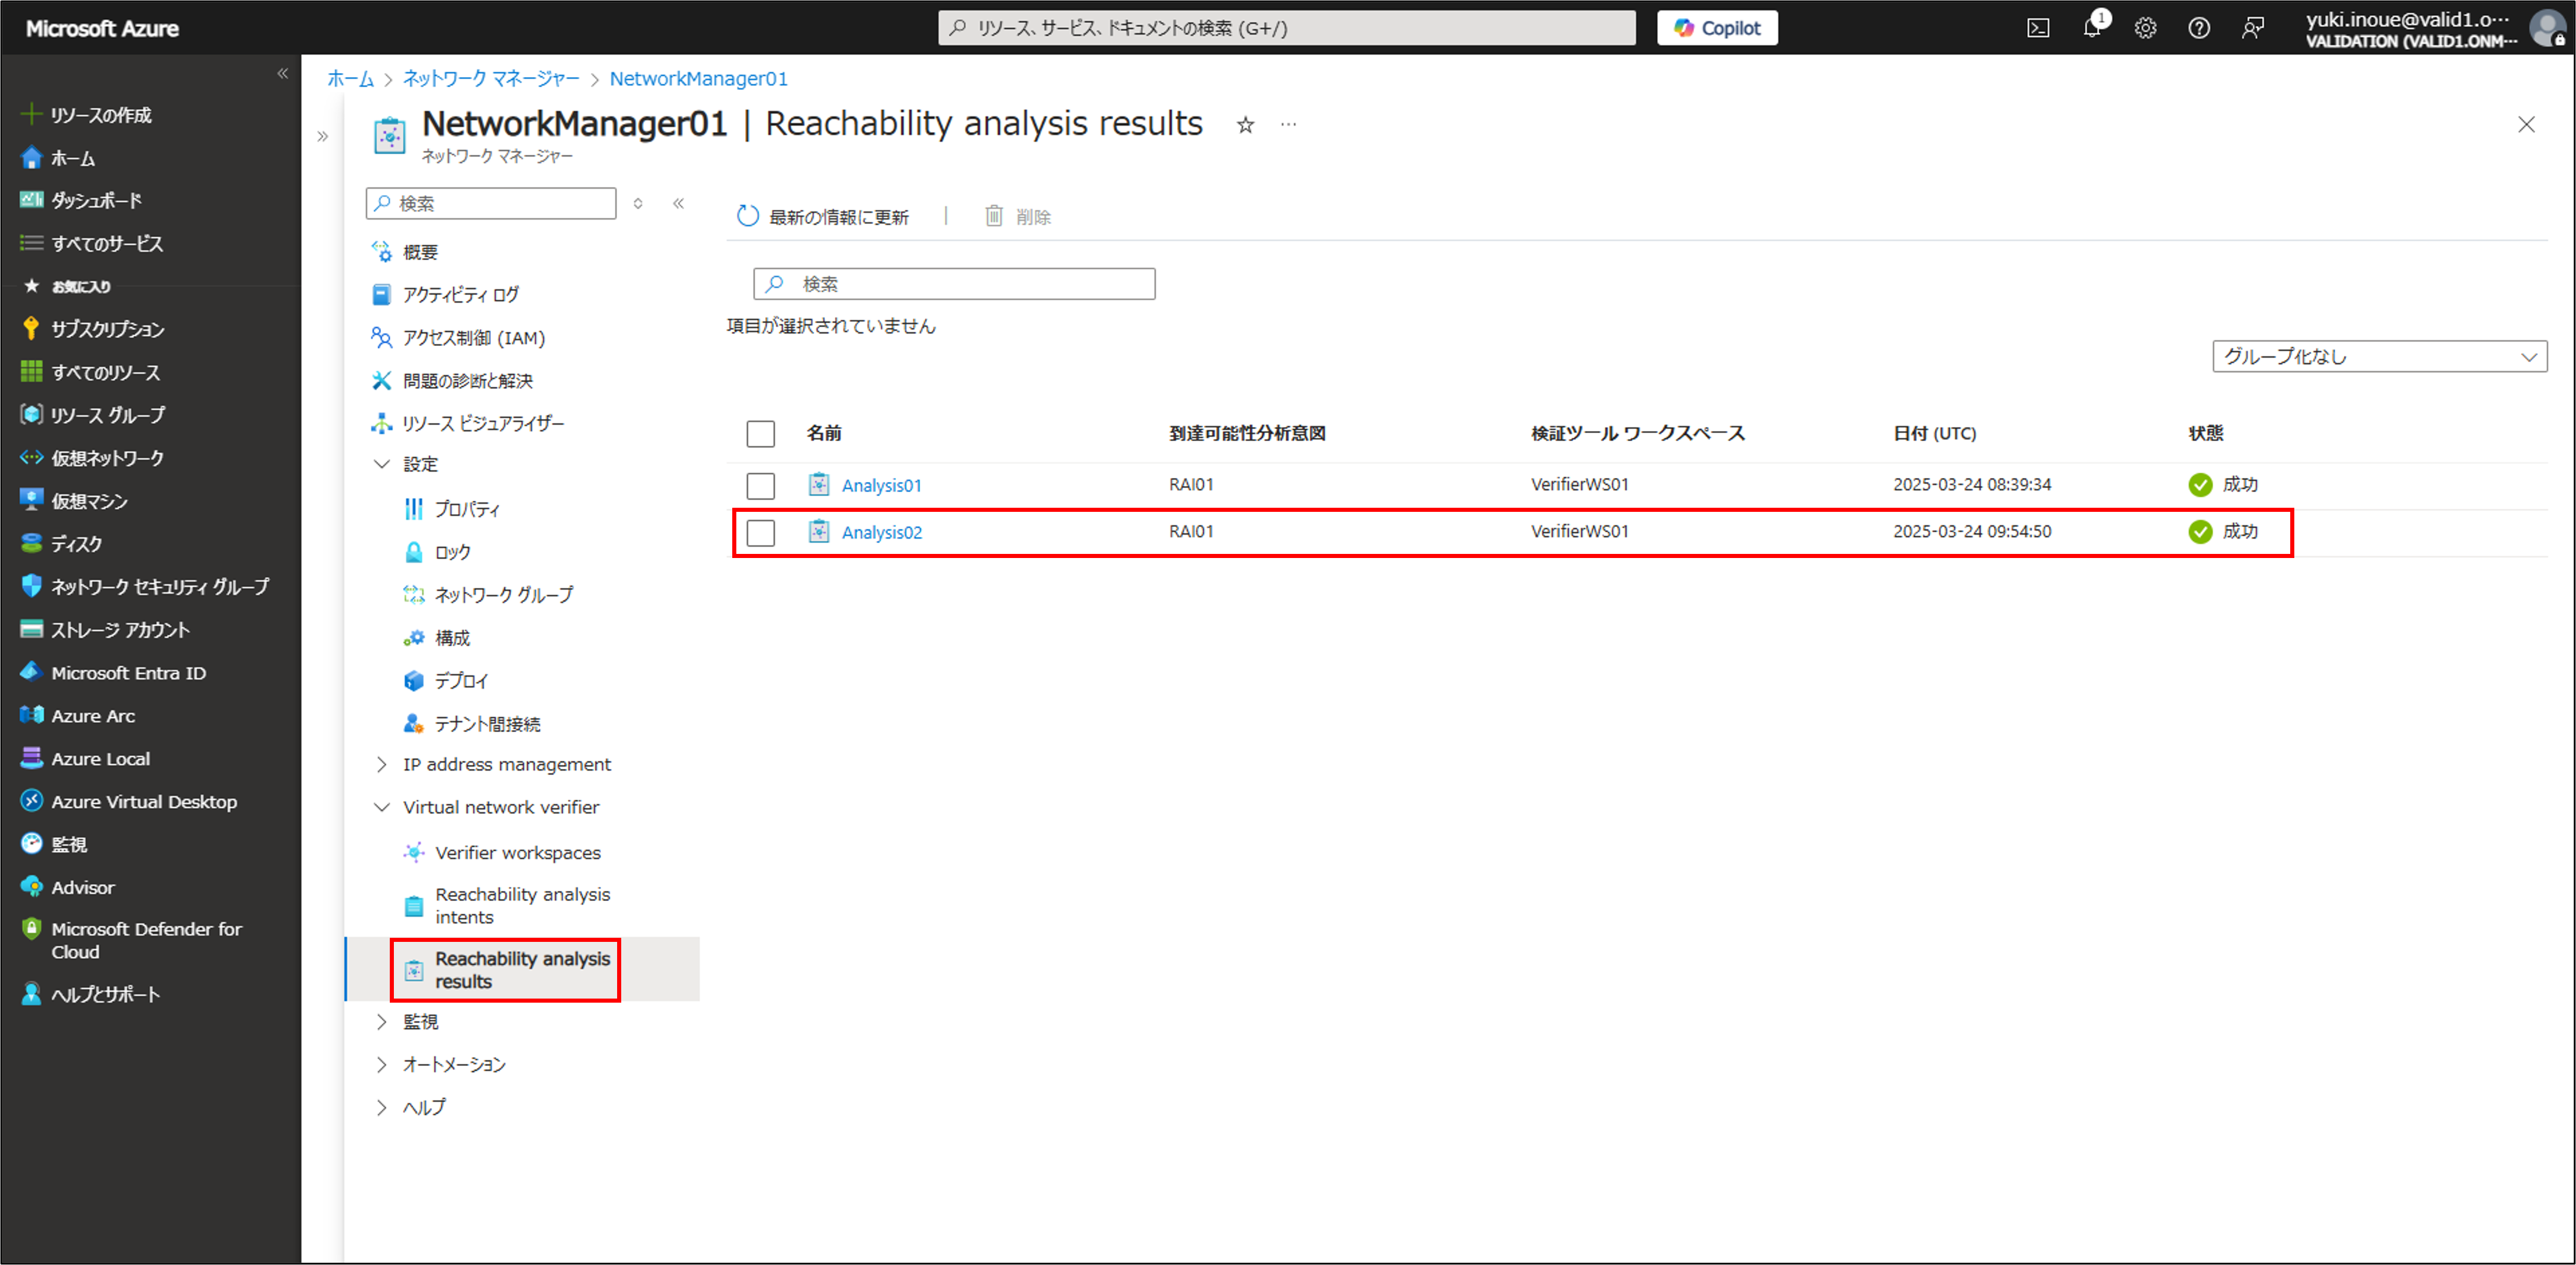Open the notifications bell

click(x=2092, y=27)
